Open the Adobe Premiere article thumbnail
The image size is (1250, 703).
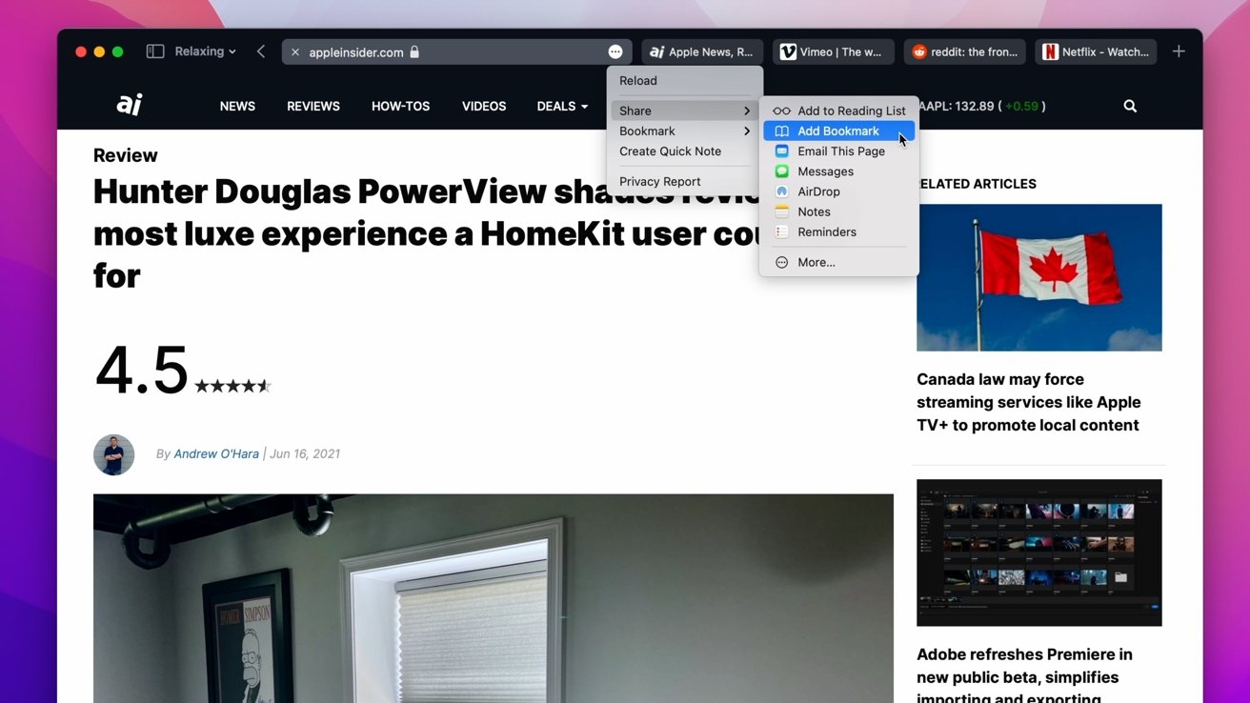[x=1039, y=552]
